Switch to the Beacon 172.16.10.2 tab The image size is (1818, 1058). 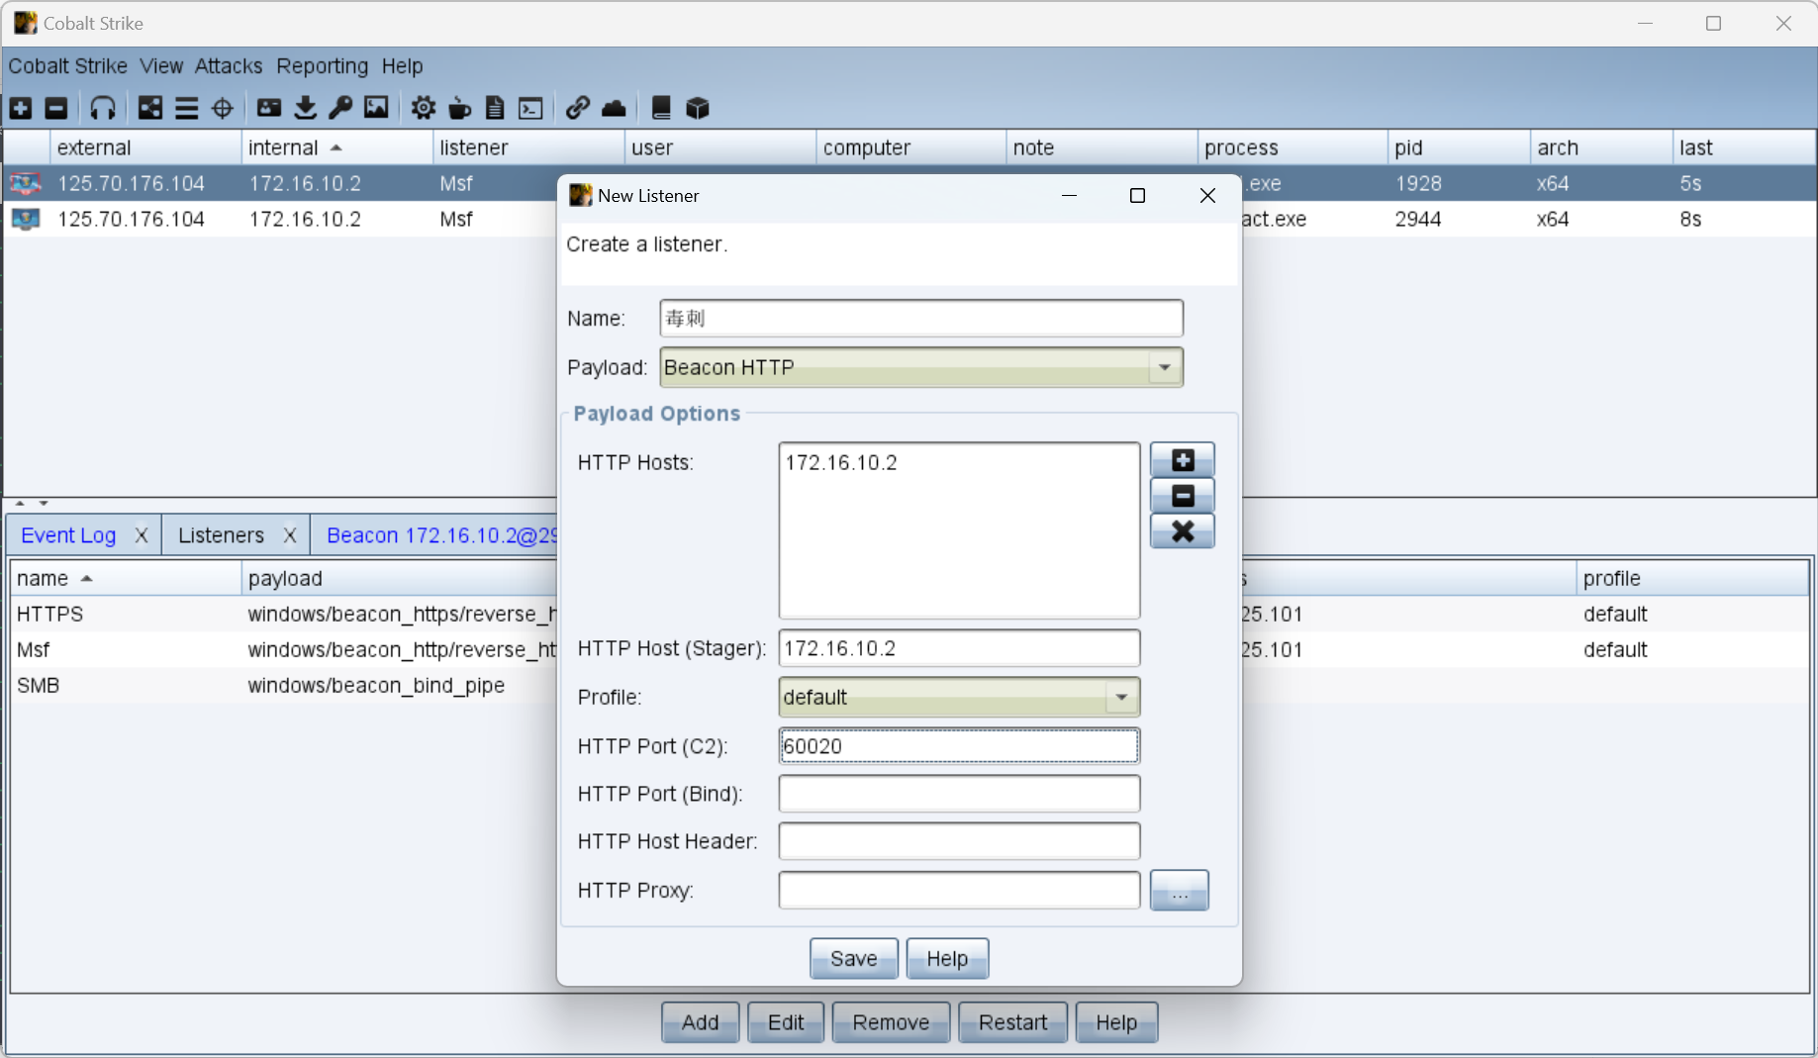(x=441, y=535)
